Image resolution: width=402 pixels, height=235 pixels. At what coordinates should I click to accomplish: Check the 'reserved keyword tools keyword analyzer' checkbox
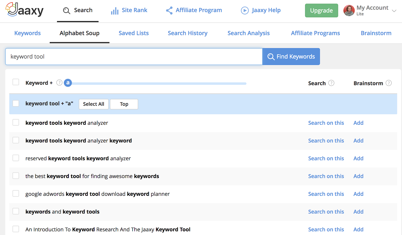16,158
